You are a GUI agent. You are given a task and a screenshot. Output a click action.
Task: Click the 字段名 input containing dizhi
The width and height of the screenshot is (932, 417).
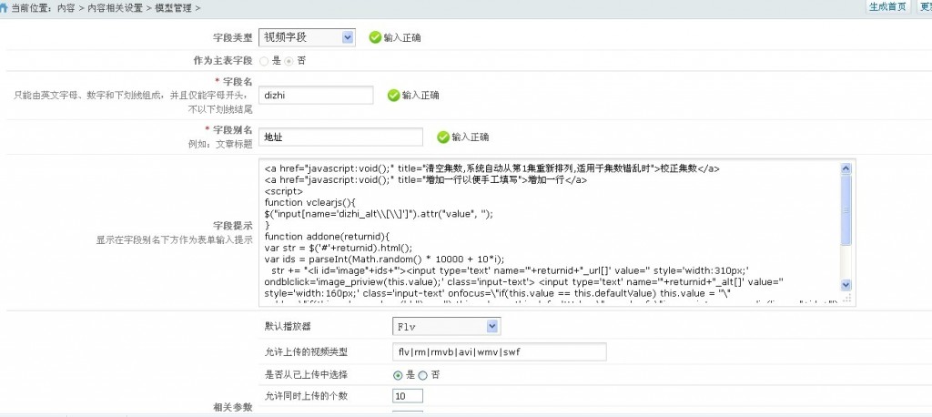(x=316, y=96)
